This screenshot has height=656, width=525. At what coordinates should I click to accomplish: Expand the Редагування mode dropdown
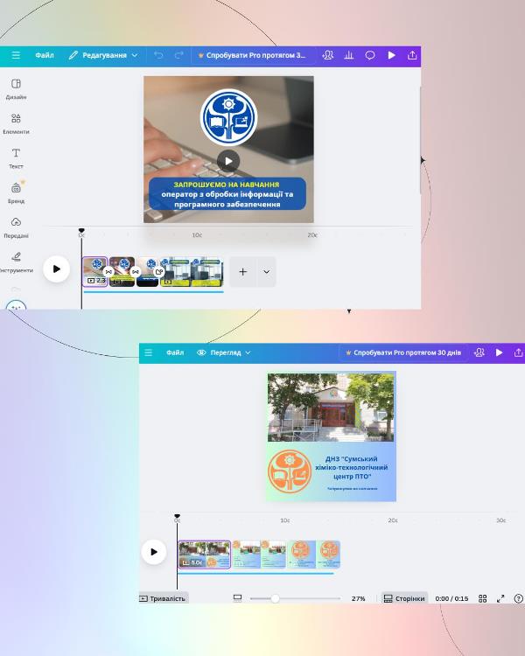pyautogui.click(x=103, y=55)
